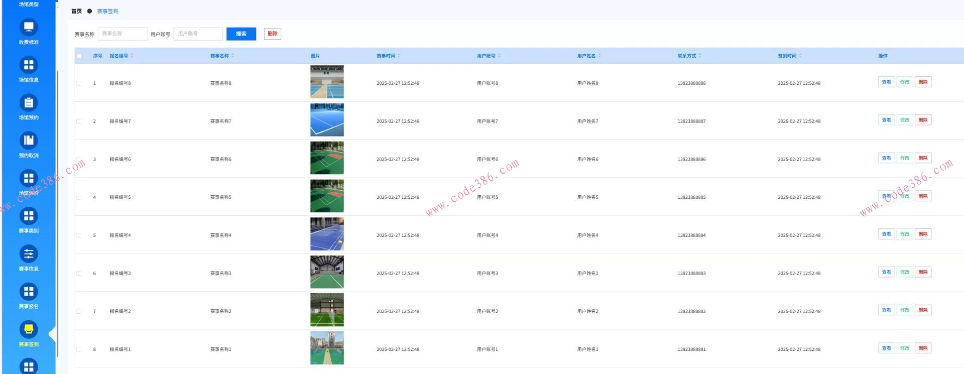Image resolution: width=964 pixels, height=374 pixels.
Task: Click the sidebar vertical scrollbar
Action: pos(58,213)
